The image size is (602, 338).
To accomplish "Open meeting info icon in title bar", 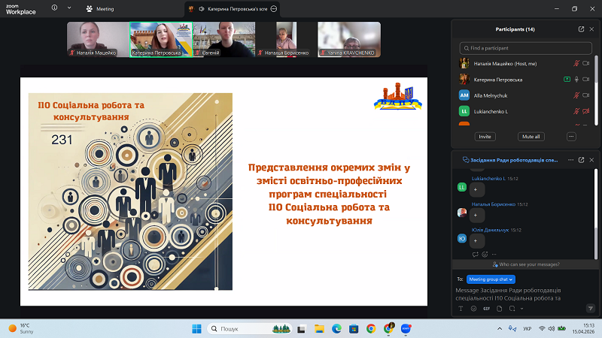I will 53,8.
